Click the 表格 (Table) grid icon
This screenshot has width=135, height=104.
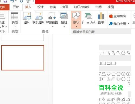click(15, 16)
